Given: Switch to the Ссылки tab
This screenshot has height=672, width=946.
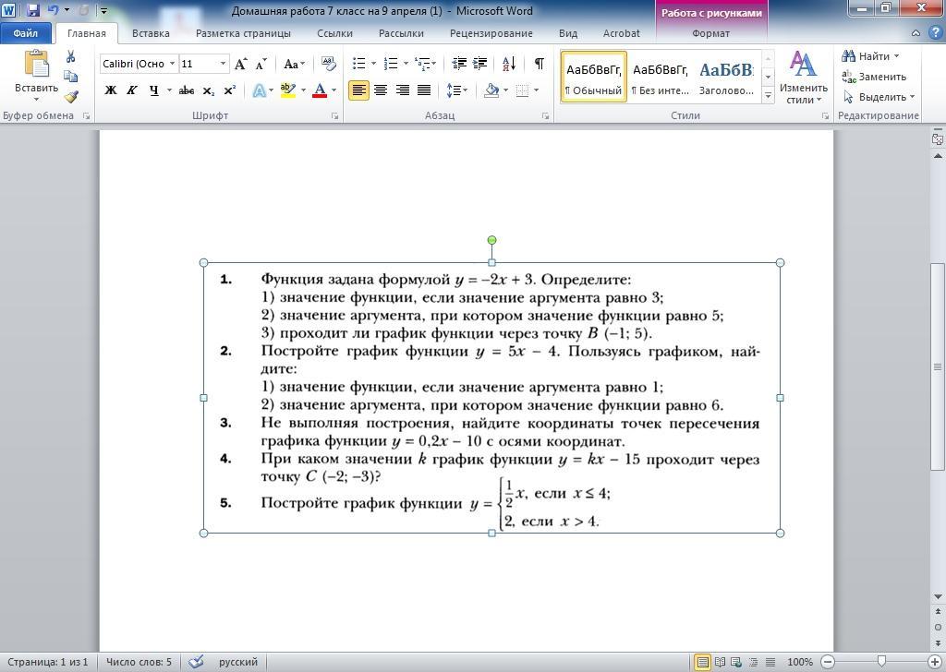Looking at the screenshot, I should click(334, 33).
